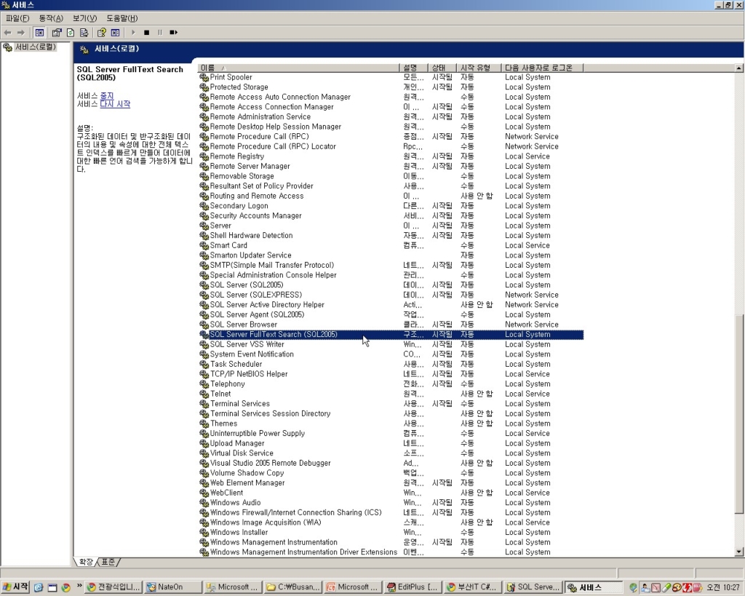The width and height of the screenshot is (745, 596).
Task: Open the 보기(V) menu
Action: (84, 18)
